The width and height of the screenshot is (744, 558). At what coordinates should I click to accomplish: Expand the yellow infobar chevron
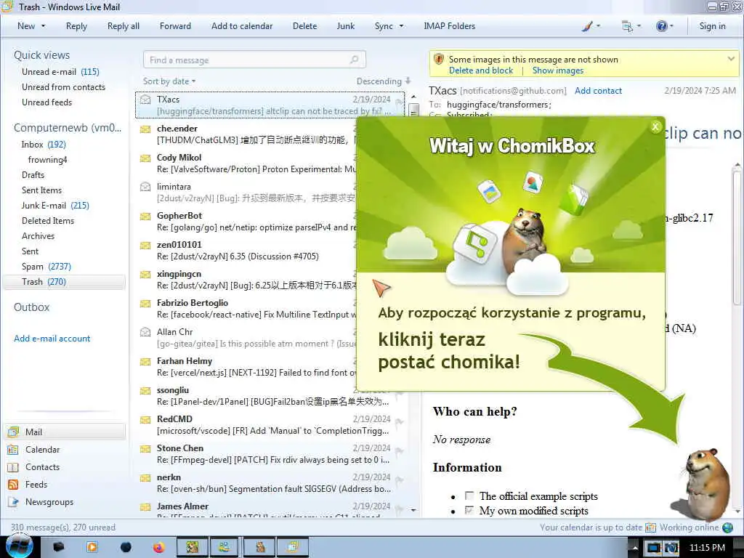tap(731, 59)
